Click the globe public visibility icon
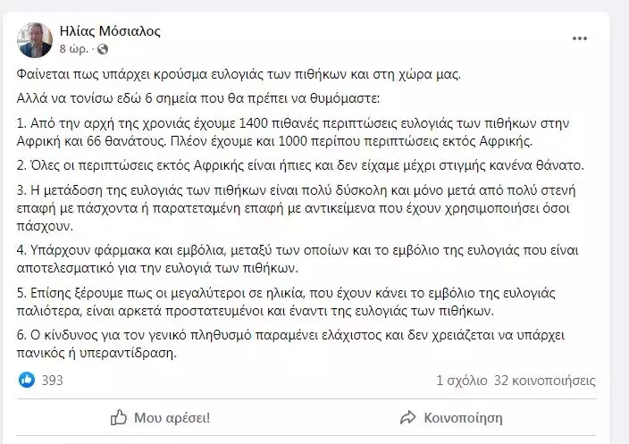Image resolution: width=629 pixels, height=444 pixels. 103,49
